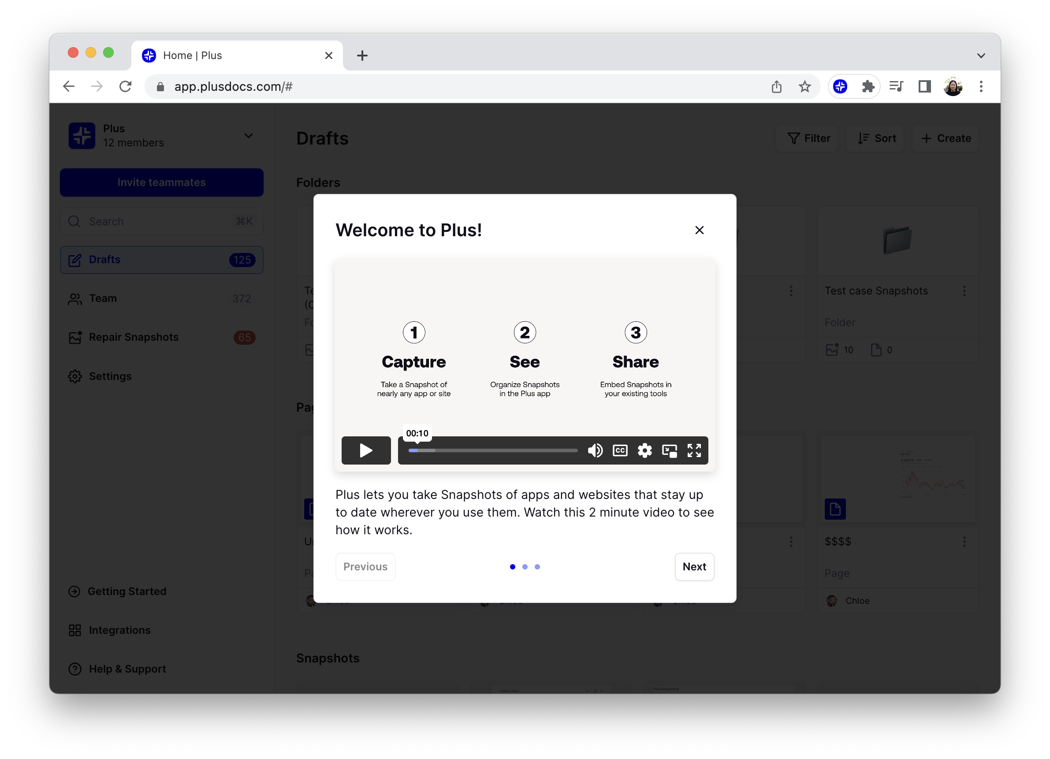Click the snapshot count icon showing 10
Viewport: 1050px width, 759px height.
[x=832, y=350]
